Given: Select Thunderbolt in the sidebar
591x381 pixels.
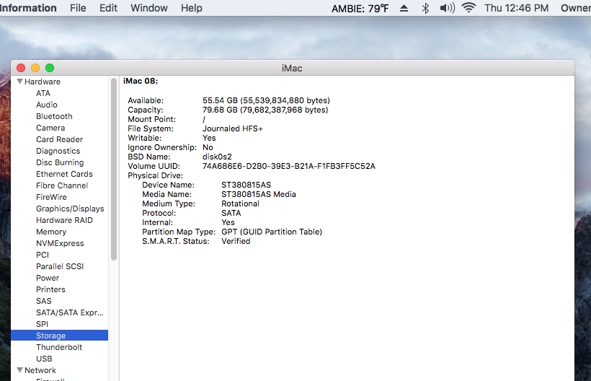Looking at the screenshot, I should pyautogui.click(x=59, y=347).
